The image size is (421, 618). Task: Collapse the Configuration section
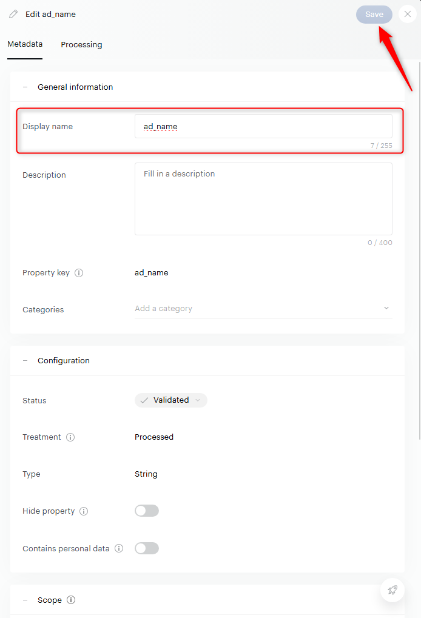[25, 360]
